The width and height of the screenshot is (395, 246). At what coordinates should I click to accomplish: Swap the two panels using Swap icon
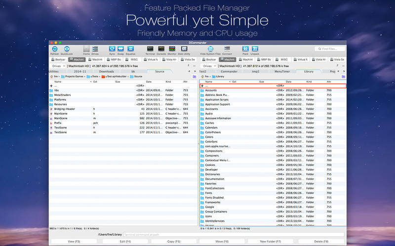point(120,49)
